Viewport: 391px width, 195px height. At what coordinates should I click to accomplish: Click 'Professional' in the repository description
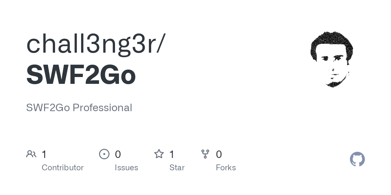click(102, 108)
